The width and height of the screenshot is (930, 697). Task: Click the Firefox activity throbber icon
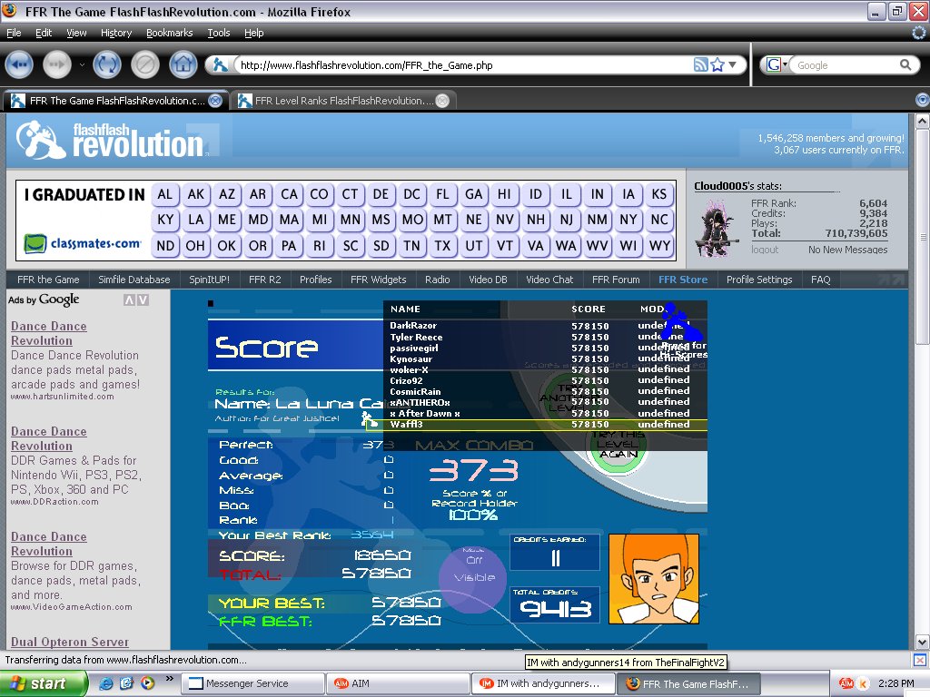(x=918, y=33)
